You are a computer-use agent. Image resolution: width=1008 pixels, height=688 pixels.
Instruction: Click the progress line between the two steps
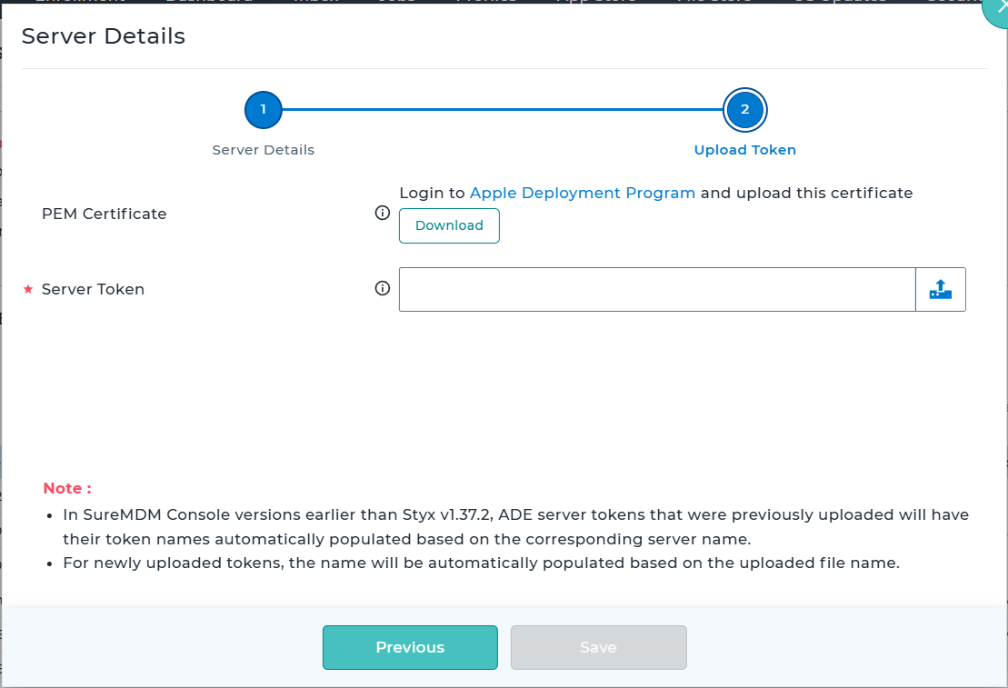coord(504,110)
